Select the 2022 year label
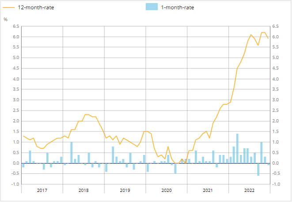This screenshot has width=292, height=202. pyautogui.click(x=250, y=190)
